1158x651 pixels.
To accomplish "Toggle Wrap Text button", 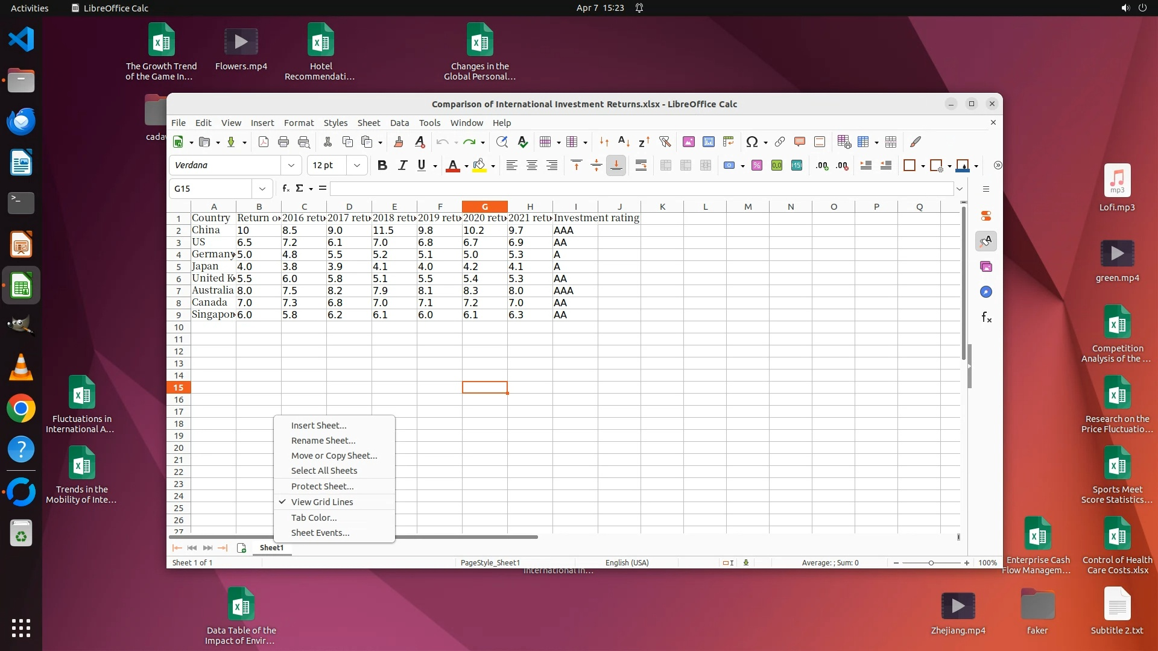I will 641,165.
